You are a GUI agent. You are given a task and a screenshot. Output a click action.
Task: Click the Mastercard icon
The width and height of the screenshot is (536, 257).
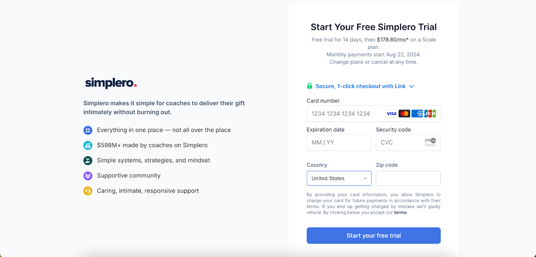(x=404, y=113)
